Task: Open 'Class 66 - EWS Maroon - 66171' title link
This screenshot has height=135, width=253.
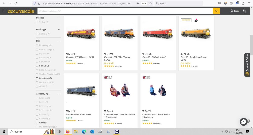Action: click(x=80, y=57)
